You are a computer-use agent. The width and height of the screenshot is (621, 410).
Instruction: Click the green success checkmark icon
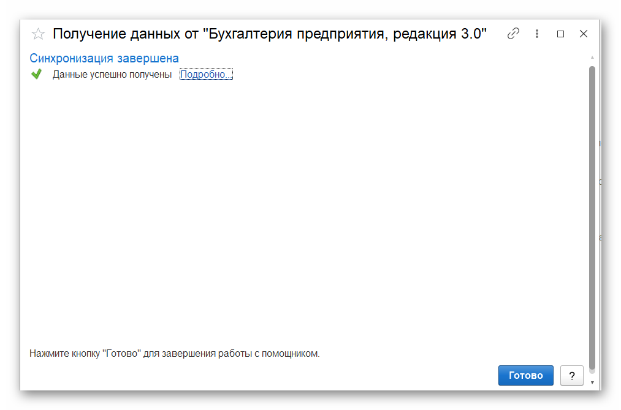[x=36, y=75]
